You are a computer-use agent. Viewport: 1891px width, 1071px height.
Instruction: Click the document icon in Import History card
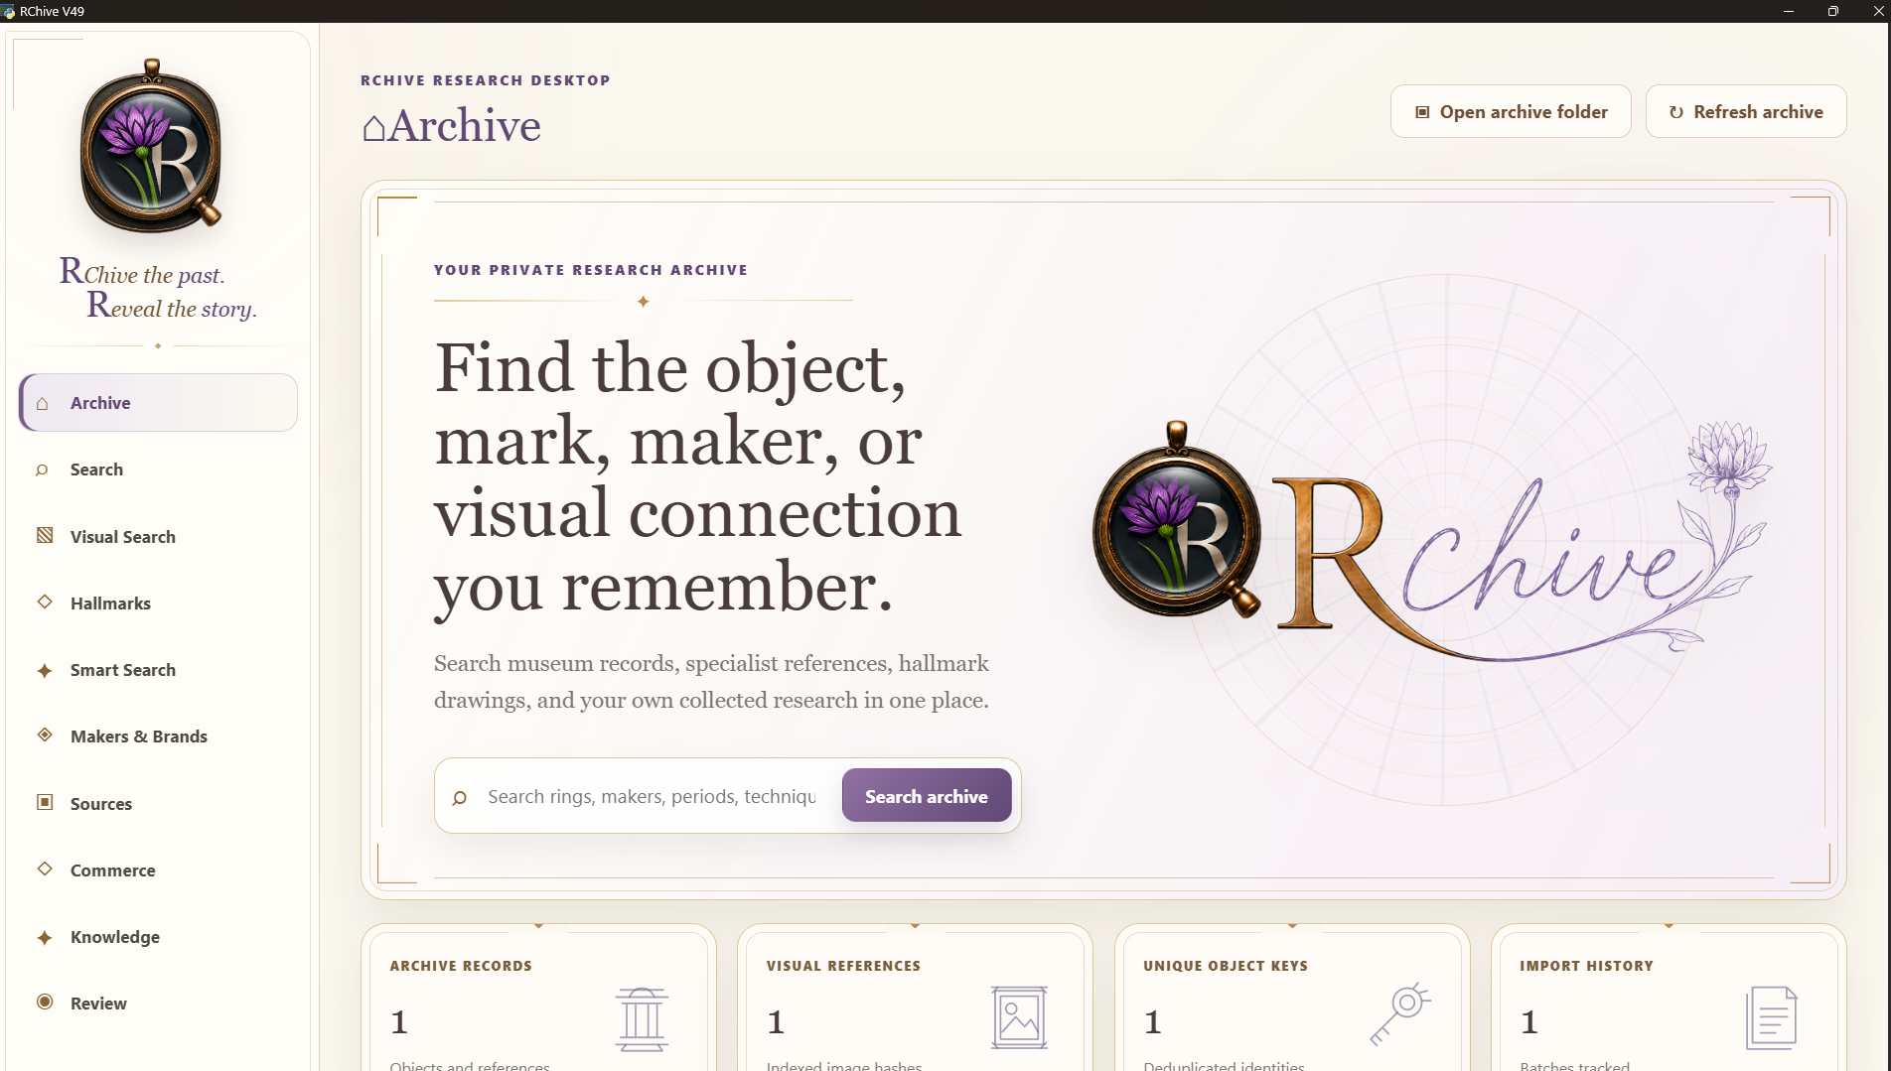[x=1772, y=1017]
